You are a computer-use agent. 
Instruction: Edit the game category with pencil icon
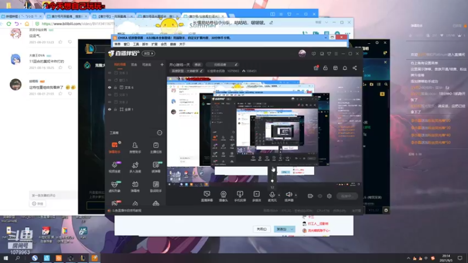201,71
